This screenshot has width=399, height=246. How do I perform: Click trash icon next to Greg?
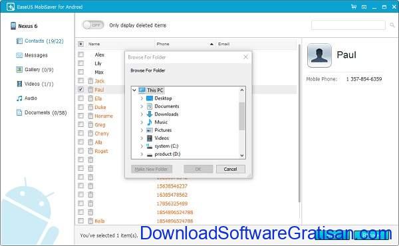pyautogui.click(x=90, y=124)
